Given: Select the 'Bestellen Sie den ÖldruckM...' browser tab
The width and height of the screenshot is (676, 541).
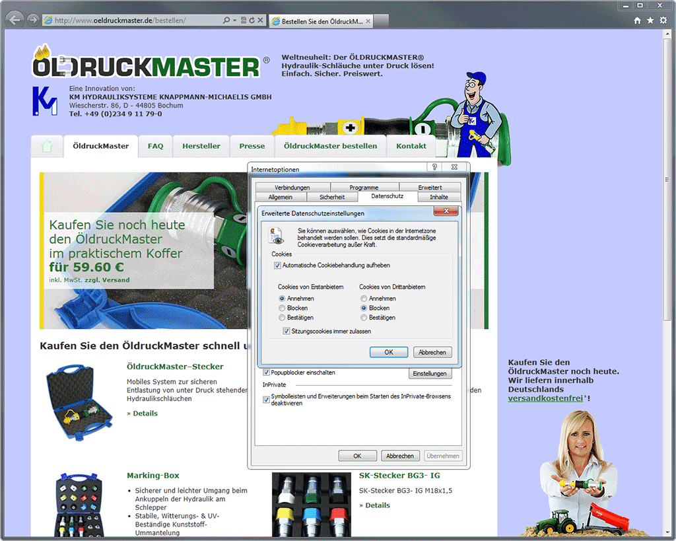Looking at the screenshot, I should click(x=321, y=20).
